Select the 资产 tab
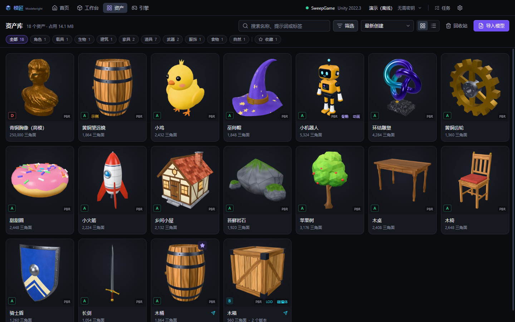Image resolution: width=515 pixels, height=322 pixels. click(115, 8)
